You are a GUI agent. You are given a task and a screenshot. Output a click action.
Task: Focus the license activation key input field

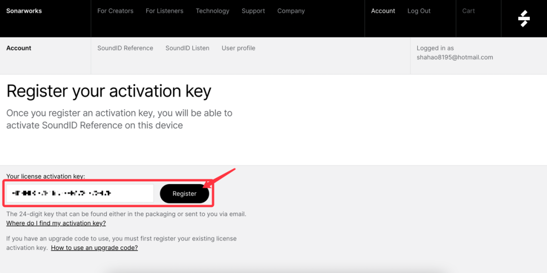pos(80,194)
